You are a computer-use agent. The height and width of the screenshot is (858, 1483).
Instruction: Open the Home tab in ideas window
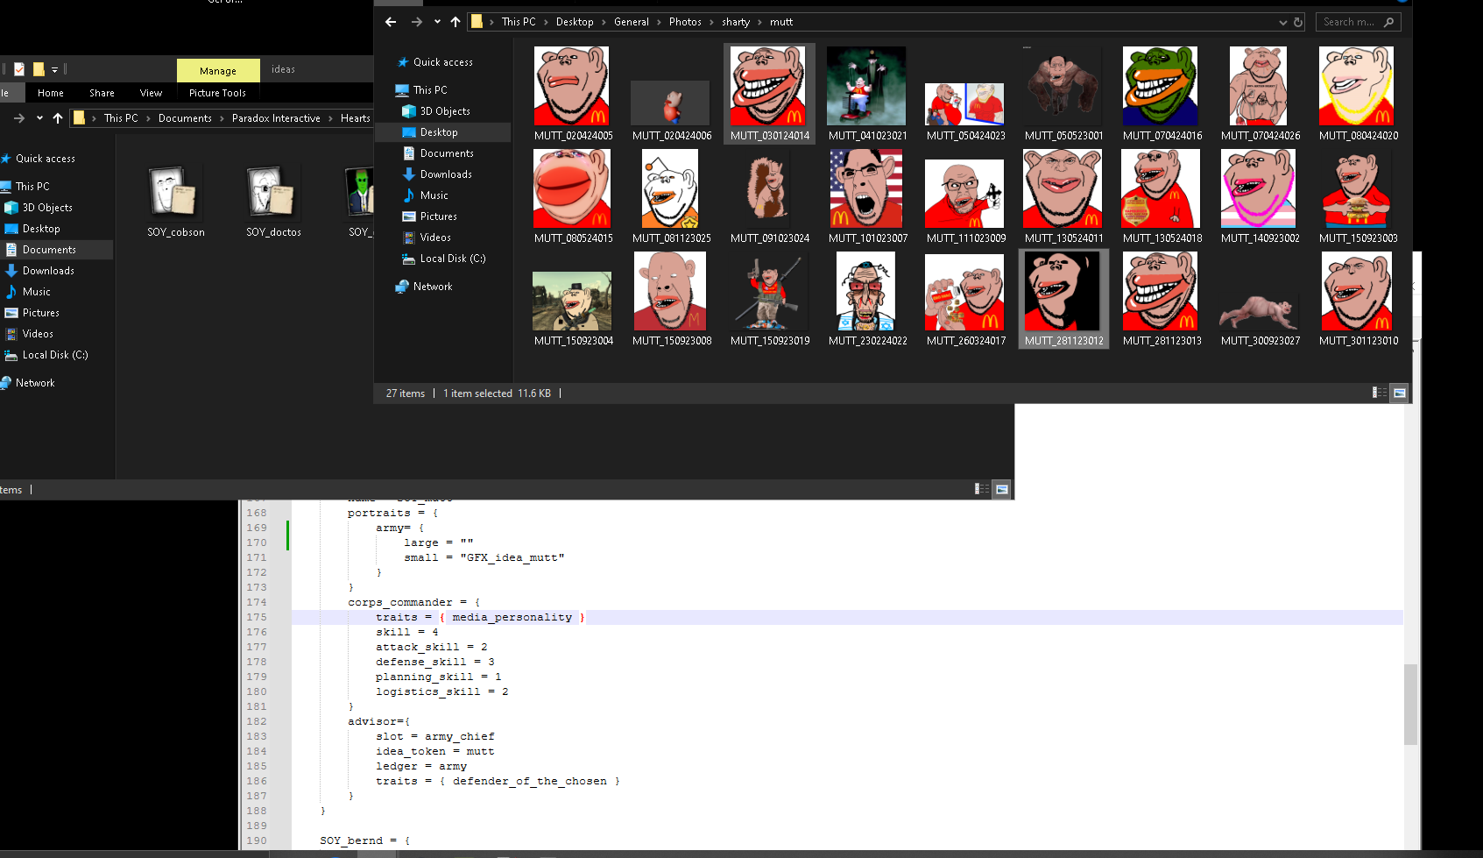coord(51,93)
